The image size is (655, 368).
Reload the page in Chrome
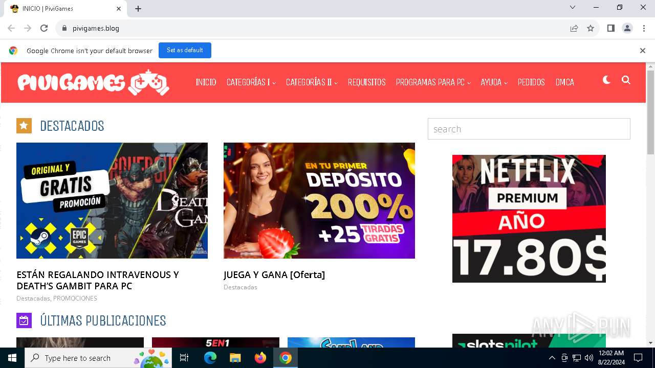pos(44,28)
